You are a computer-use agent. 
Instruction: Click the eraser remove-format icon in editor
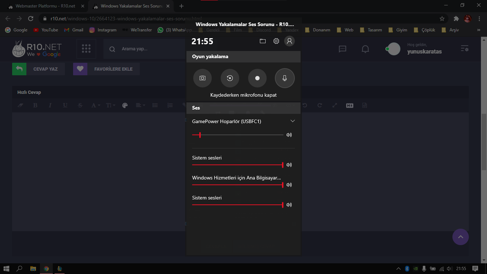point(21,105)
